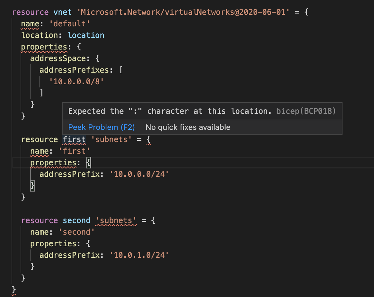374x297 pixels.
Task: Click the underlined 'subnets' type of resource second
Action: point(116,220)
